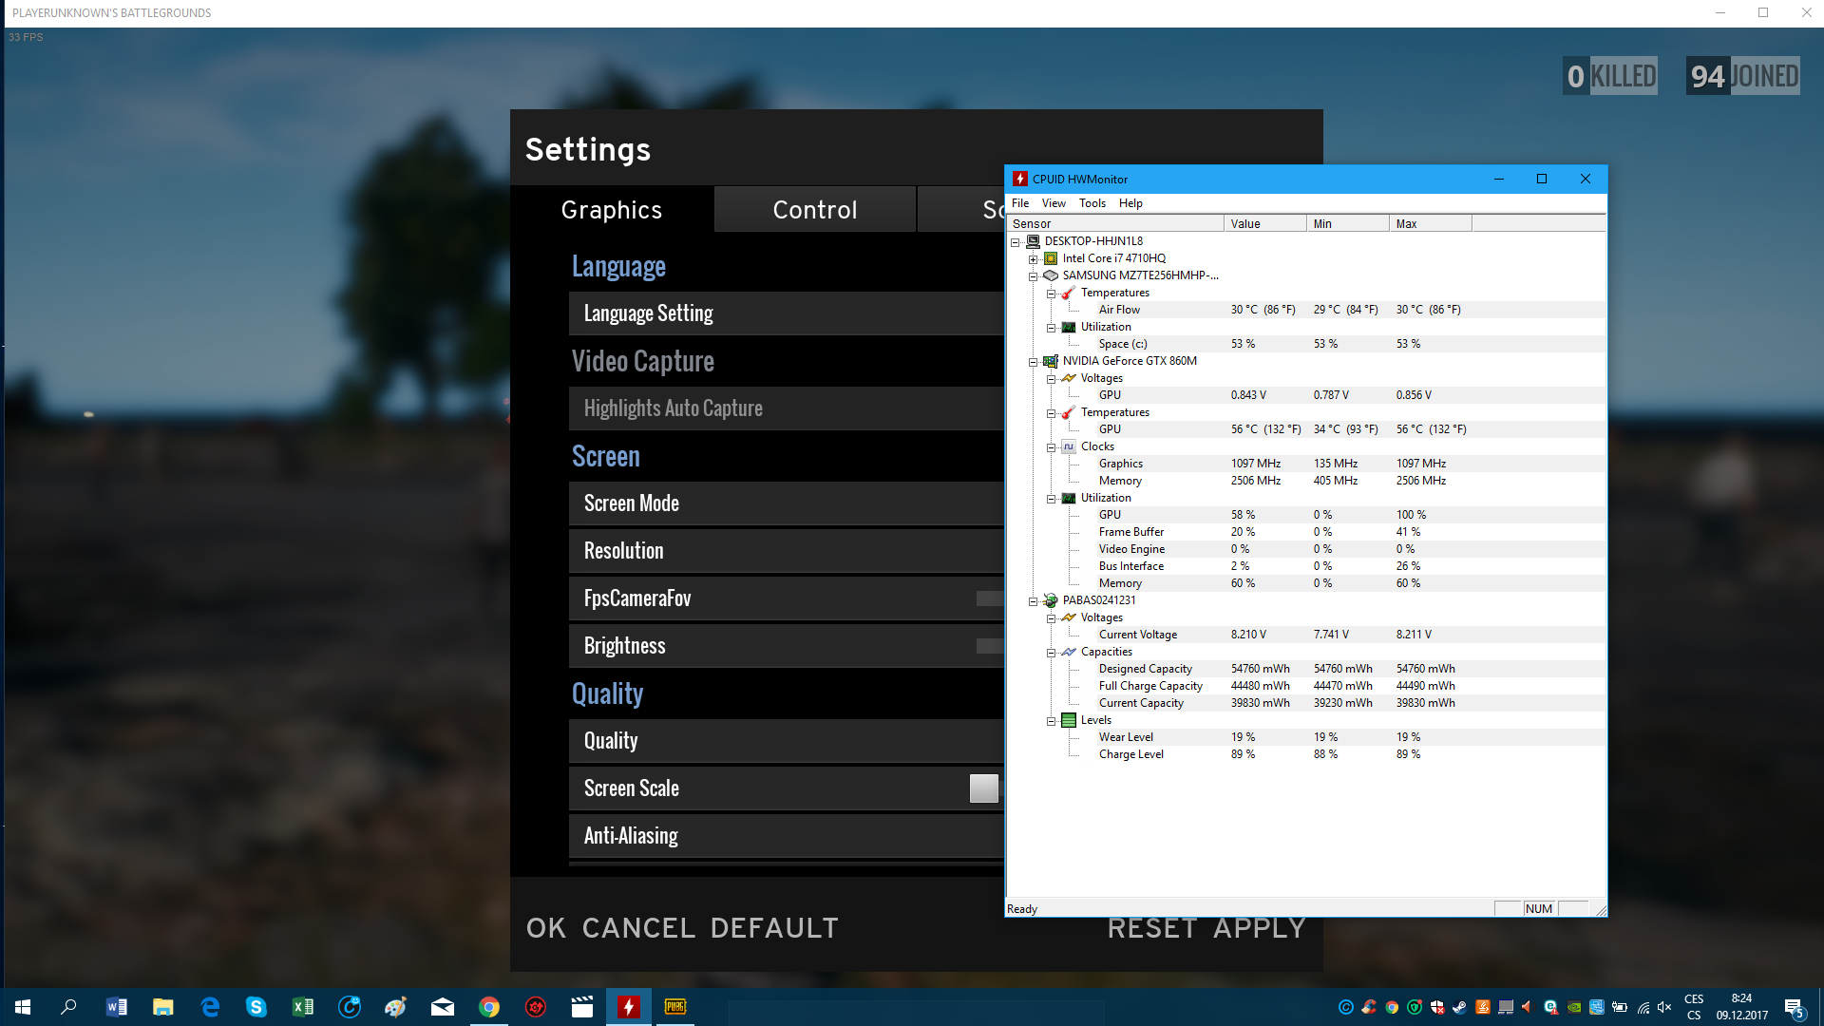The width and height of the screenshot is (1824, 1026).
Task: Open HWMonitor Tools menu
Action: pos(1092,203)
